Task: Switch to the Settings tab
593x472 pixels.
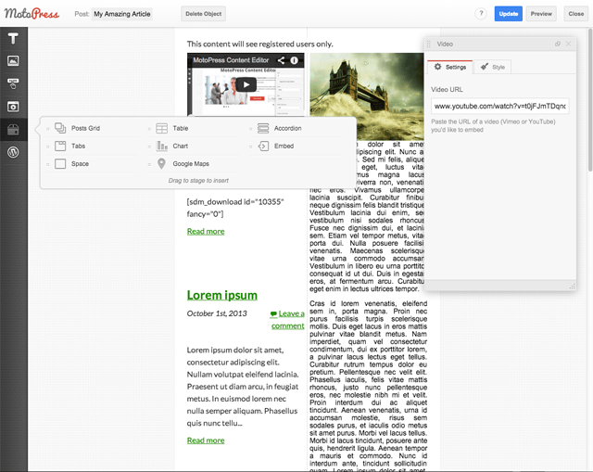Action: pyautogui.click(x=449, y=67)
